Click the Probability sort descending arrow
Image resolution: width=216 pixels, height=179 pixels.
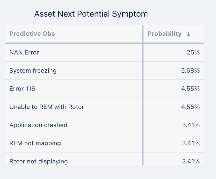(x=189, y=34)
